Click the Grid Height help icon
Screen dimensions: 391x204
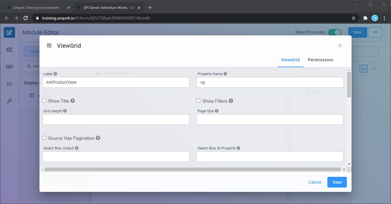pyautogui.click(x=65, y=111)
